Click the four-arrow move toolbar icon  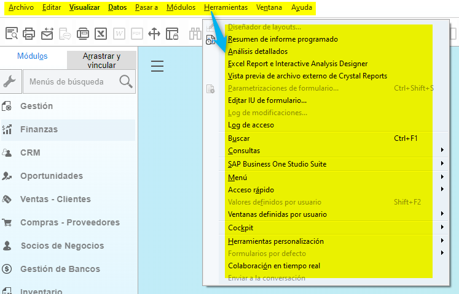coord(154,34)
